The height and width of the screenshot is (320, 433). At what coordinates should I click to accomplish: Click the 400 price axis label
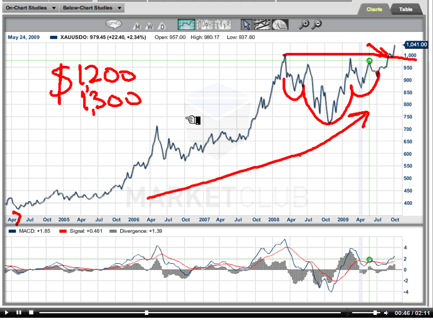[408, 203]
